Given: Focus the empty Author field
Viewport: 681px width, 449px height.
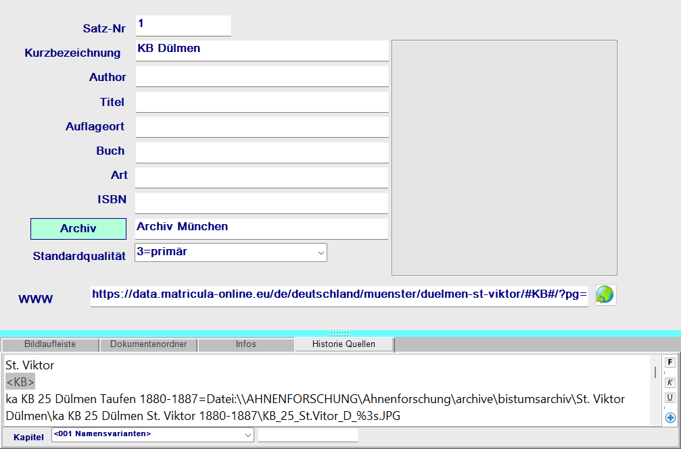Looking at the screenshot, I should (x=262, y=76).
